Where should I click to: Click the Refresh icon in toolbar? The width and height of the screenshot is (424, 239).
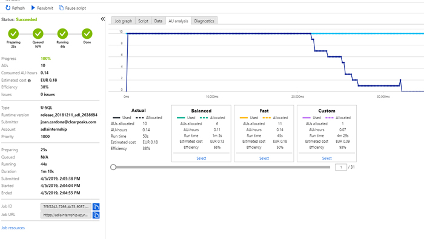(x=8, y=8)
